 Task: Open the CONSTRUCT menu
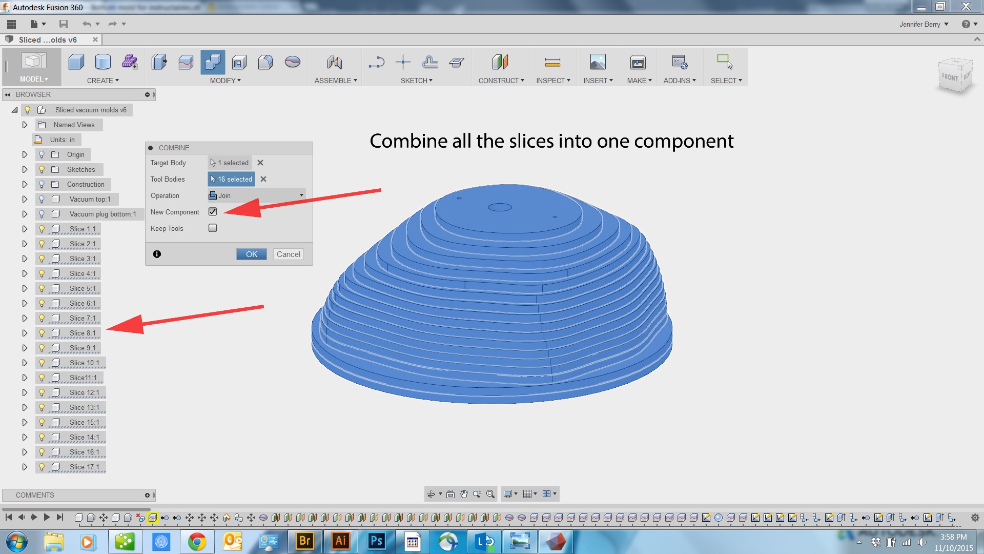[x=501, y=81]
